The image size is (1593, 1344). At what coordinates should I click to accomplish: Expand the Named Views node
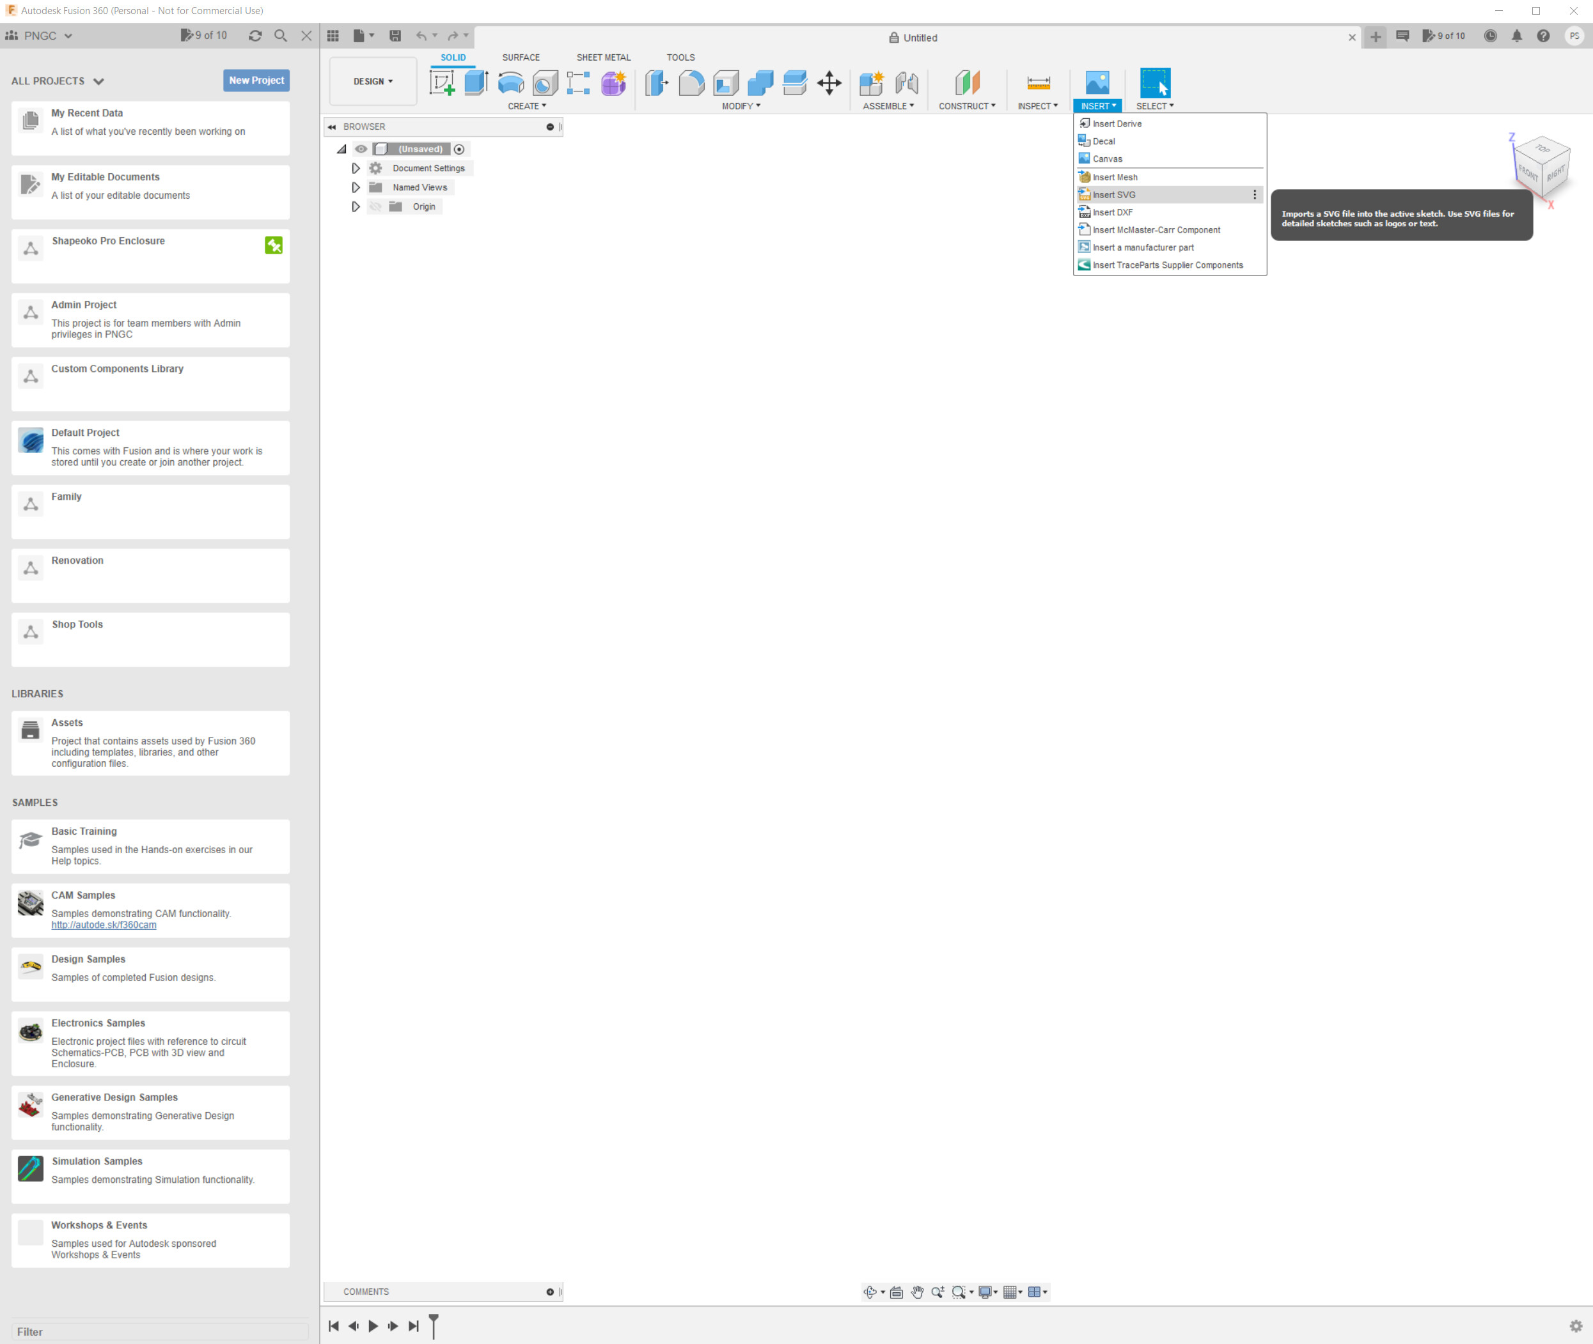point(355,187)
